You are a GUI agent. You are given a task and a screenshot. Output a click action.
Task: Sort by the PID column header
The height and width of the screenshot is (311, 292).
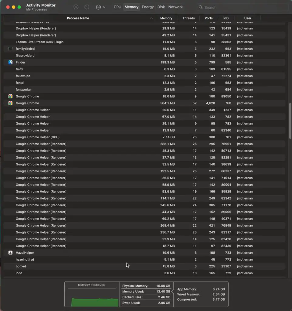(x=226, y=18)
